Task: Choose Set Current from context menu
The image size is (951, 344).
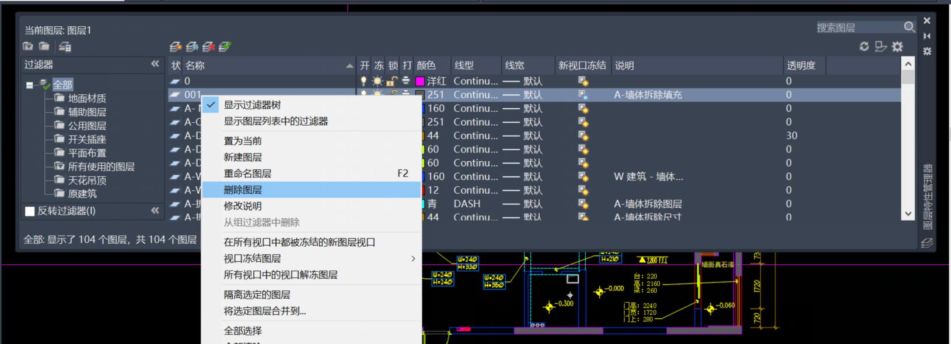Action: coord(243,141)
